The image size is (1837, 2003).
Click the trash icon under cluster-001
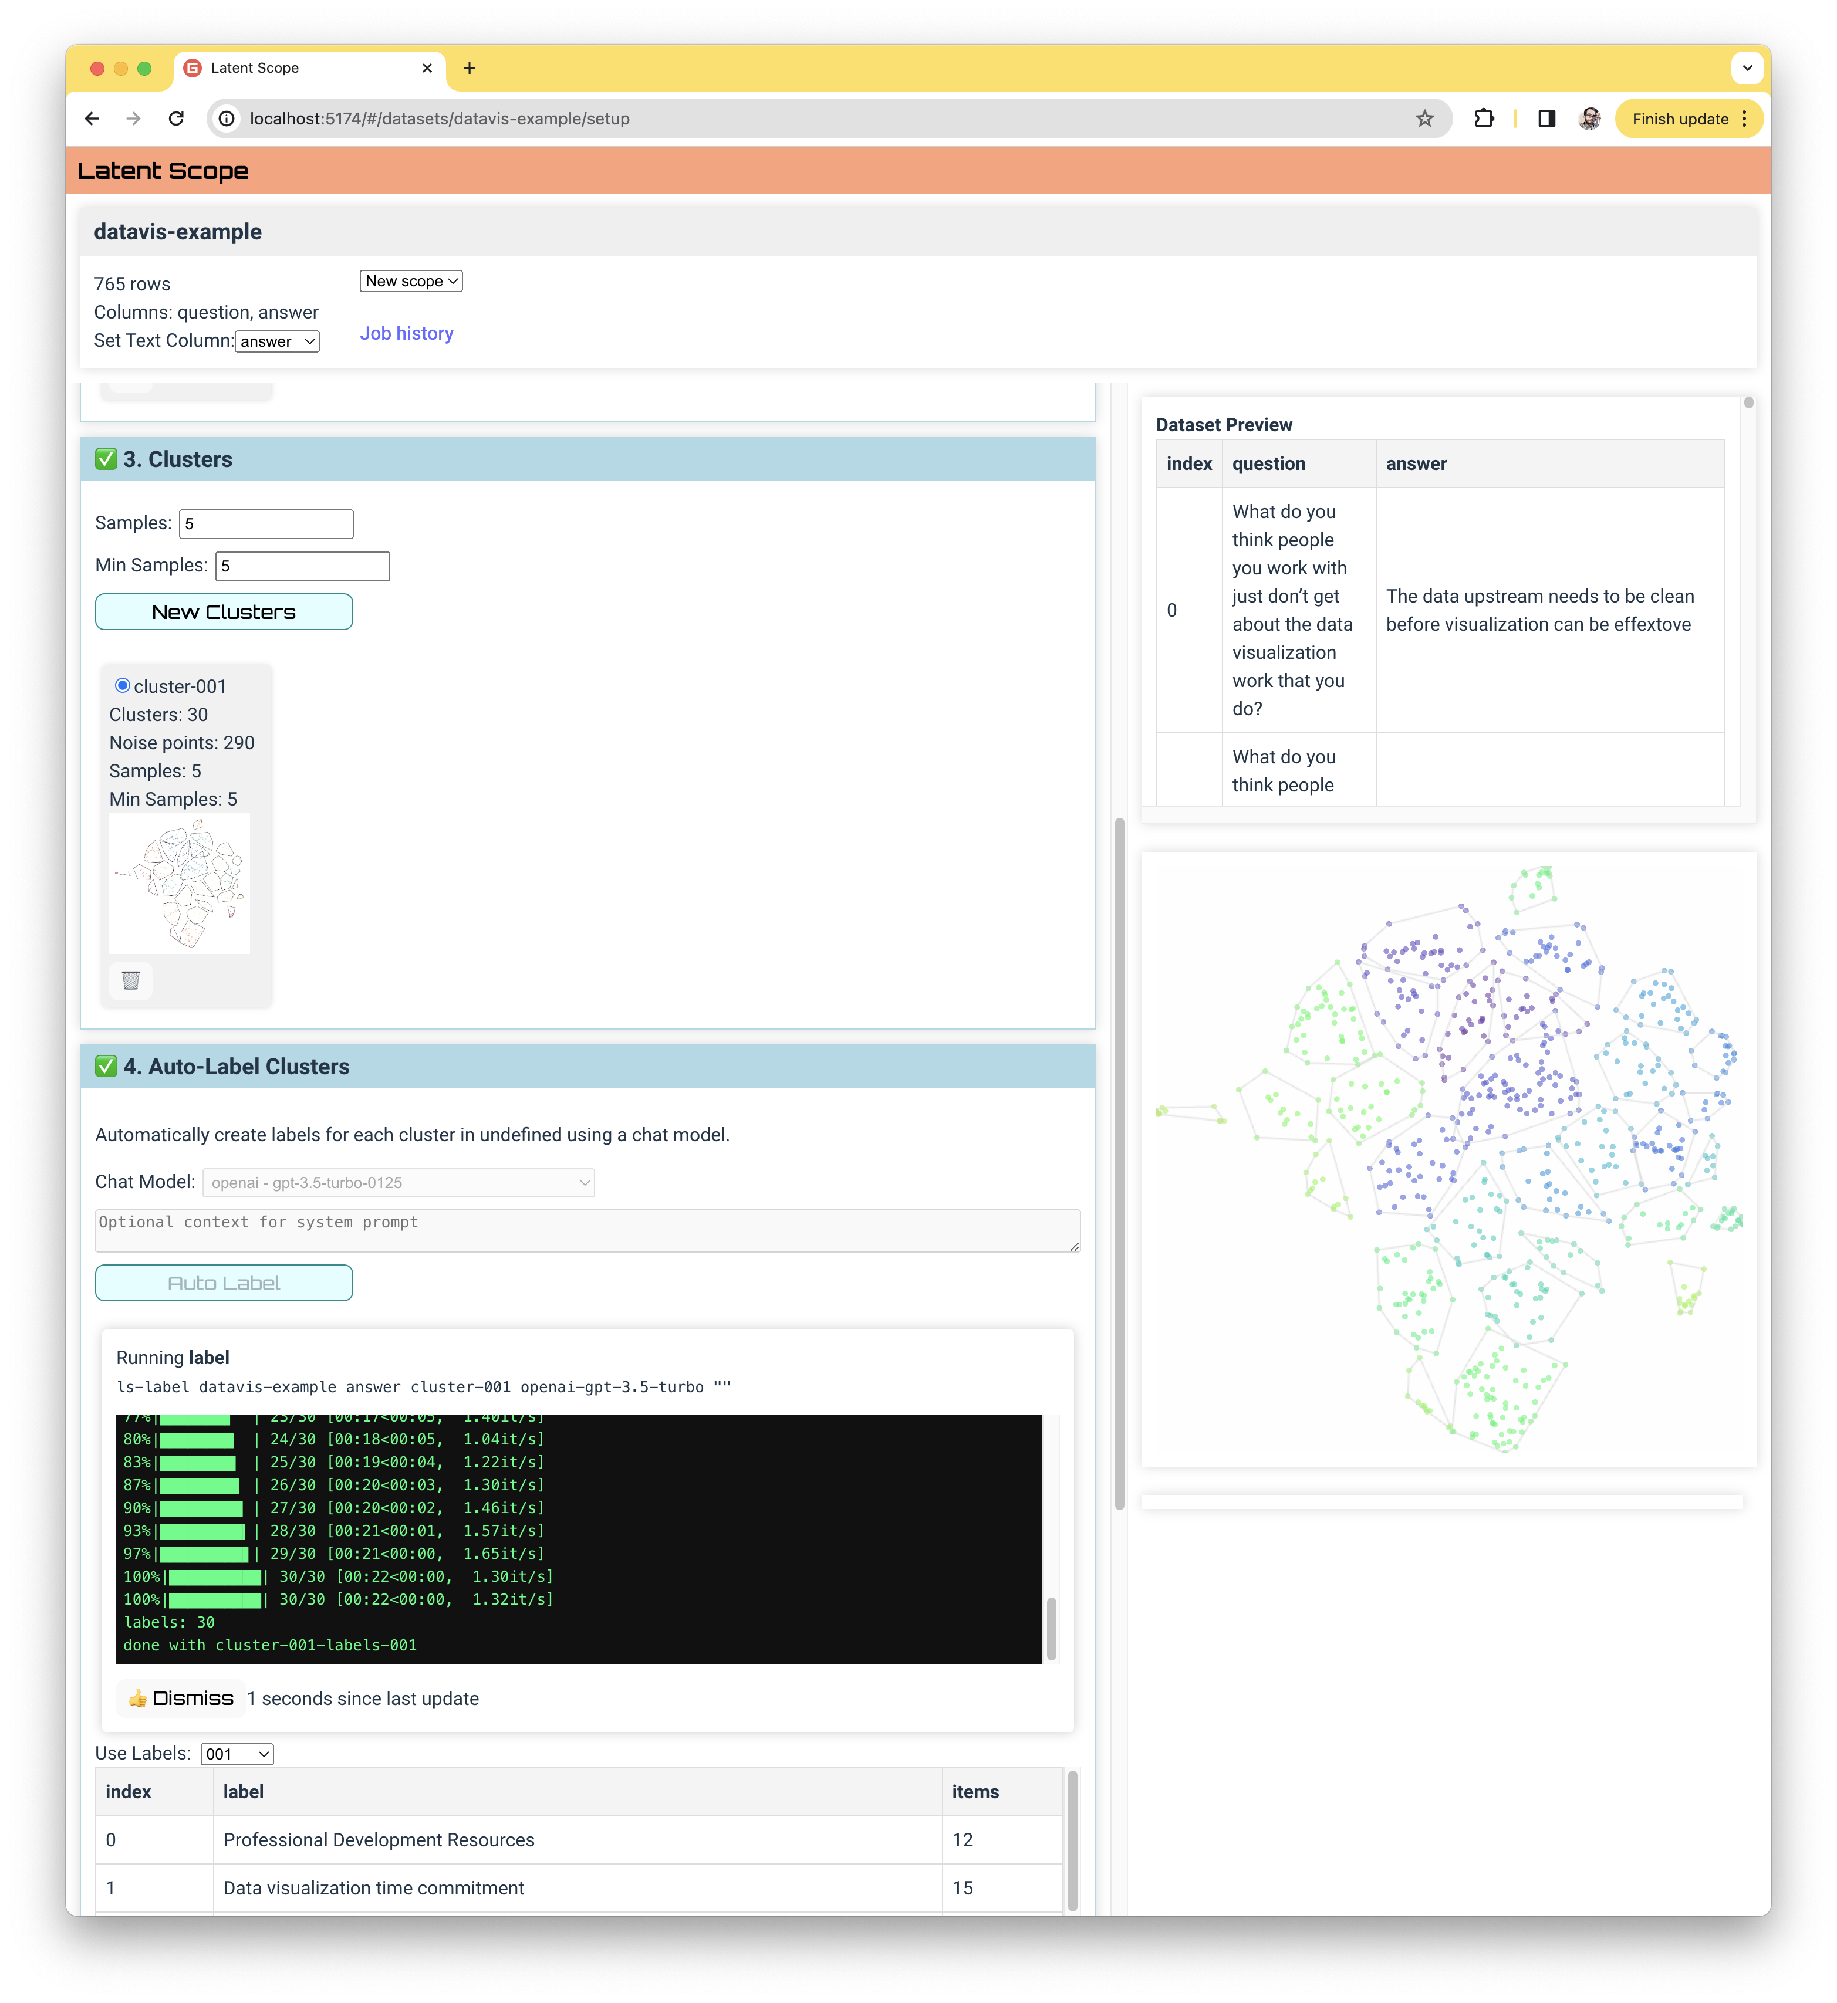[130, 980]
